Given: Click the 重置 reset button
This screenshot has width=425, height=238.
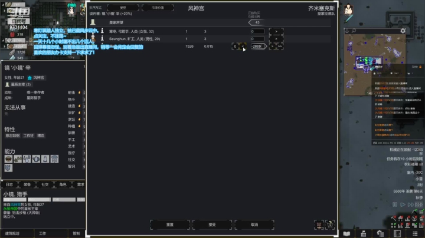Looking at the screenshot, I should [x=170, y=225].
